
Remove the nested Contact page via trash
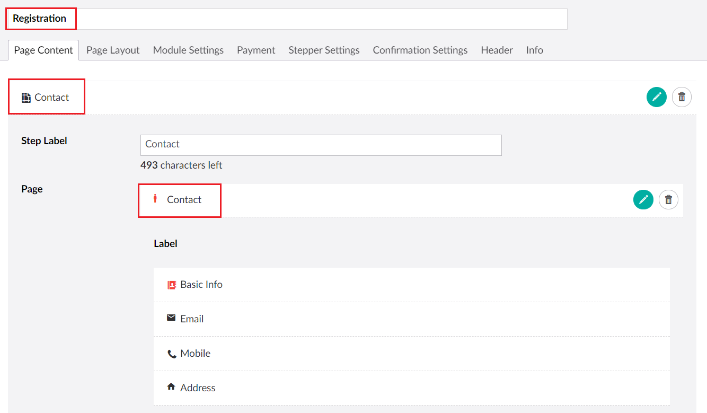[x=668, y=199]
